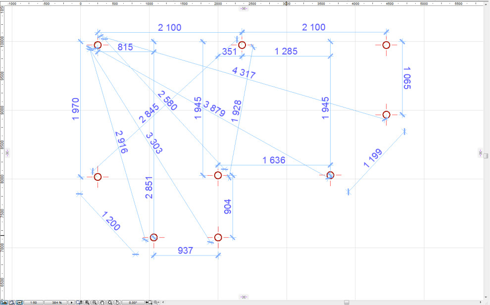Click the Set Orientation icon
Viewport: 490px width, 305px height.
(x=117, y=302)
